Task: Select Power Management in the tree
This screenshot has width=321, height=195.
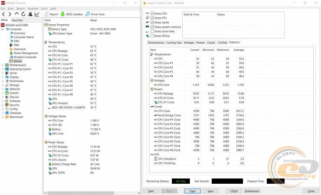Action: tap(26, 53)
